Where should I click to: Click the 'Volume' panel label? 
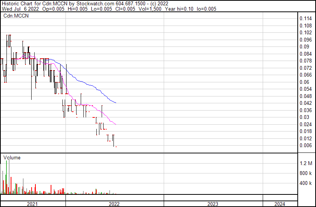pyautogui.click(x=12, y=157)
